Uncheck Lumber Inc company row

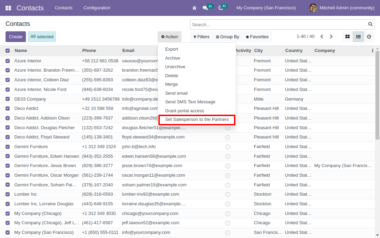coord(8,194)
